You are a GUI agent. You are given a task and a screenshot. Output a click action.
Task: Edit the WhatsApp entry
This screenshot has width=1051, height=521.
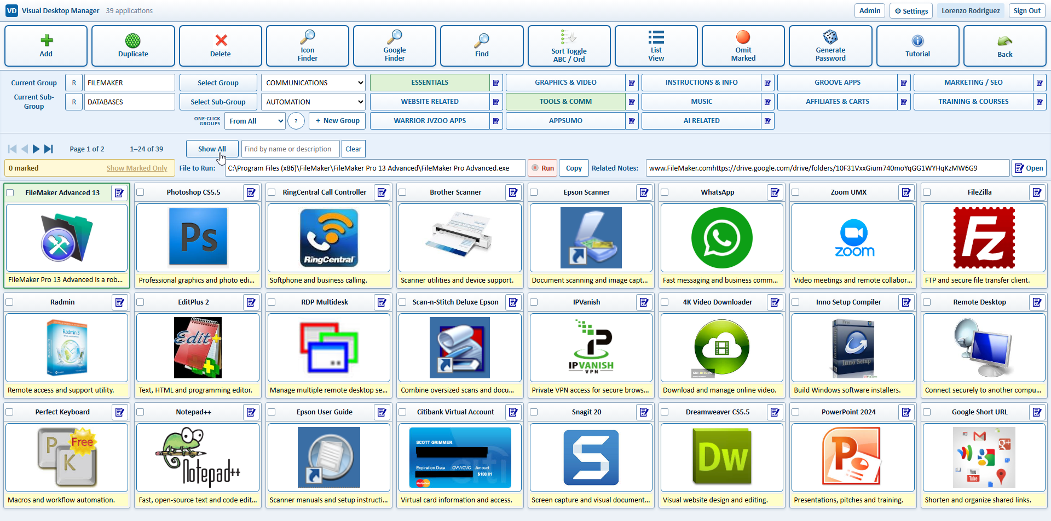coord(775,192)
